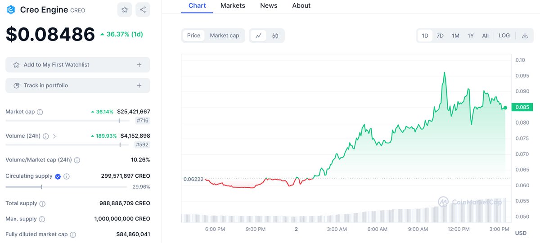
Task: Set chart range to 7D
Action: click(440, 36)
